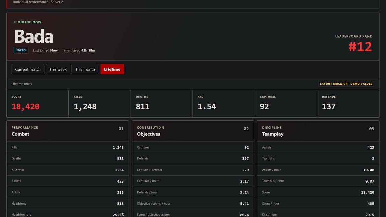Viewport: 386px width, 217px height.
Task: Select the Lifetime tab
Action: tap(112, 69)
